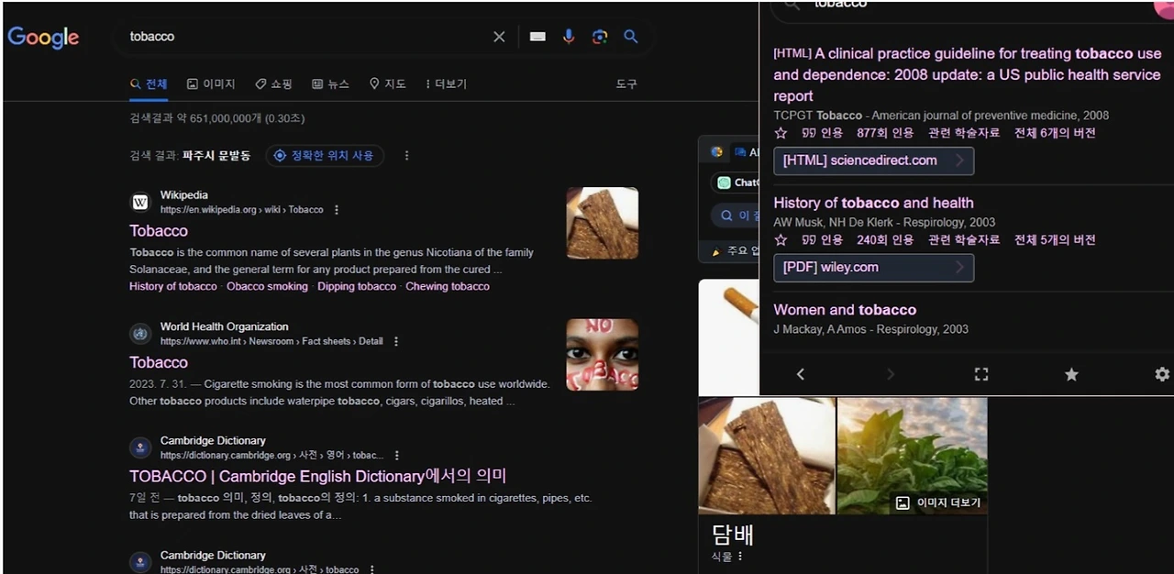Open the History of tobacco sublink
1174x574 pixels.
173,287
